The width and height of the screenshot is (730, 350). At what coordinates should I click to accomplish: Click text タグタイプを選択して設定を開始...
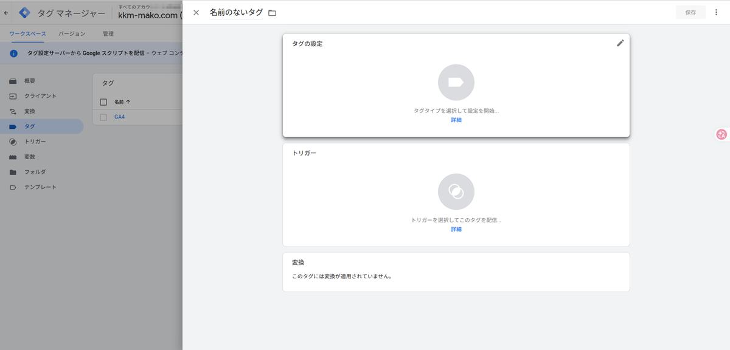click(x=456, y=111)
